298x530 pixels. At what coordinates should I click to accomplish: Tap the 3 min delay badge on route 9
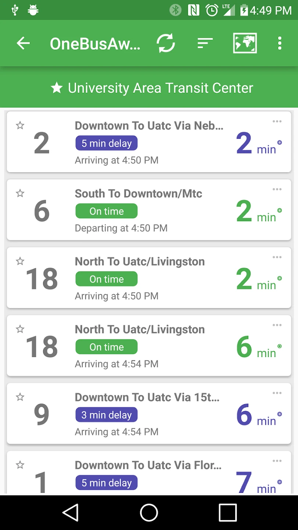coord(106,415)
